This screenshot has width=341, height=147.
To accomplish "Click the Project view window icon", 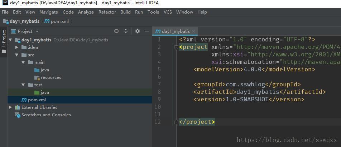I will click(x=14, y=31).
